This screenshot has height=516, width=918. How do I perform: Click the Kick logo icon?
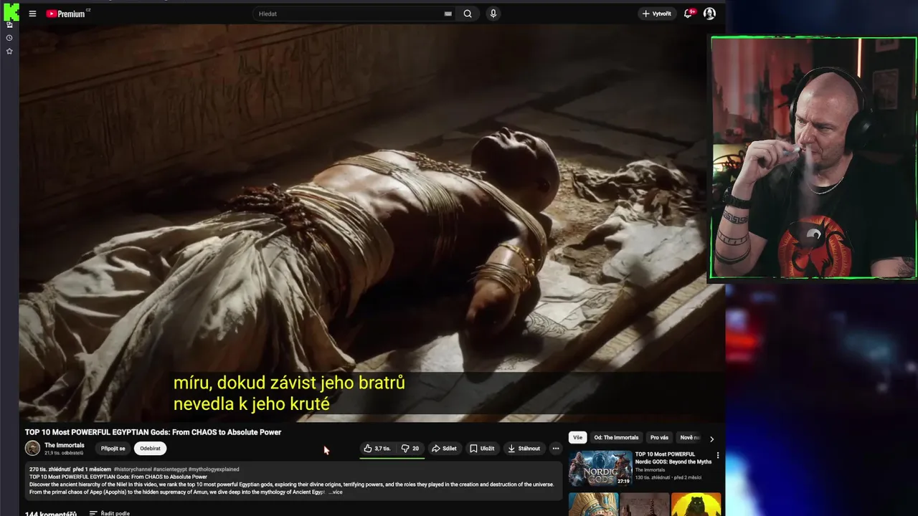(x=11, y=11)
